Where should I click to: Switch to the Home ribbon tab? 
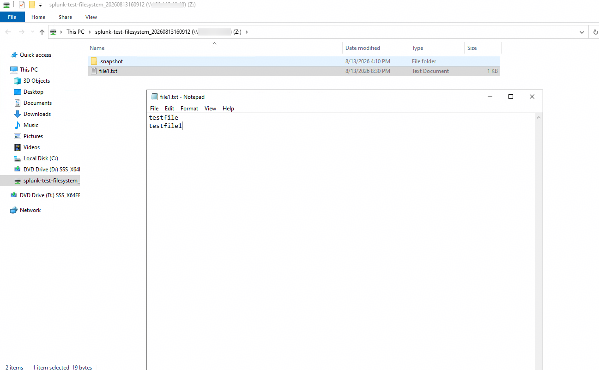[x=38, y=17]
